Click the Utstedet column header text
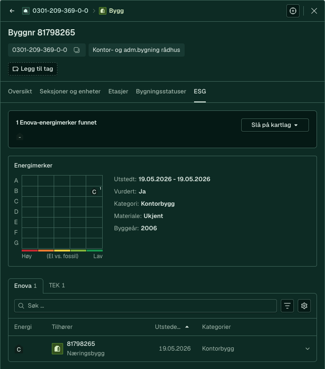Image resolution: width=325 pixels, height=369 pixels. point(168,327)
